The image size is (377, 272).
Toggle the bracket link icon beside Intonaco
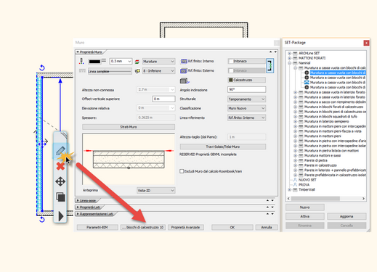[269, 65]
